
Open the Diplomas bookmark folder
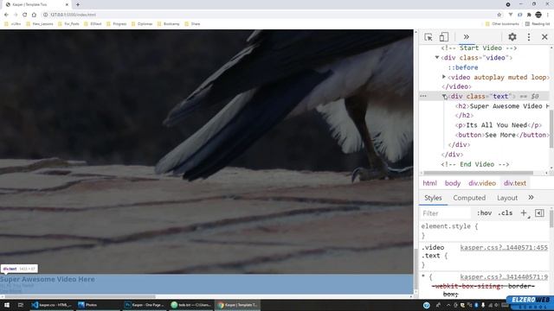coord(142,24)
